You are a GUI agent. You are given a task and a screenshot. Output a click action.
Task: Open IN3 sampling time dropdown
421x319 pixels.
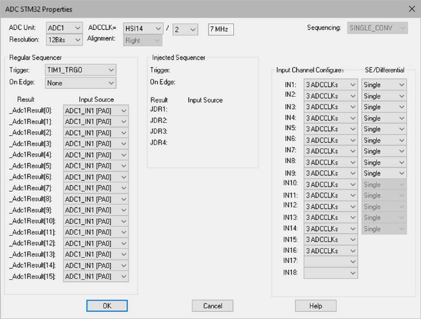pyautogui.click(x=331, y=107)
